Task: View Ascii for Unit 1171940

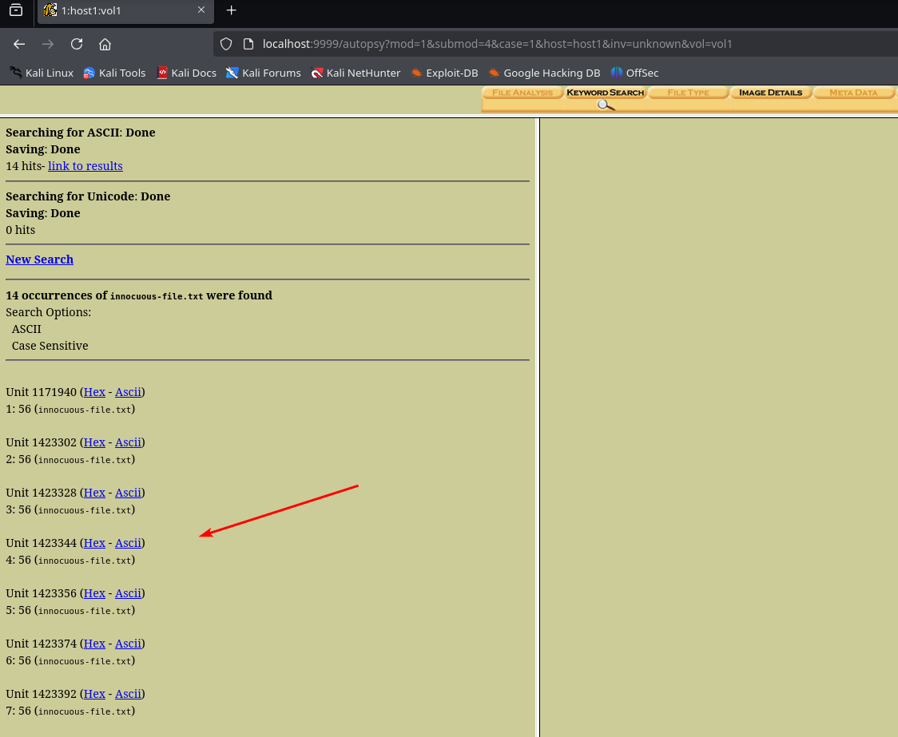Action: click(x=128, y=392)
